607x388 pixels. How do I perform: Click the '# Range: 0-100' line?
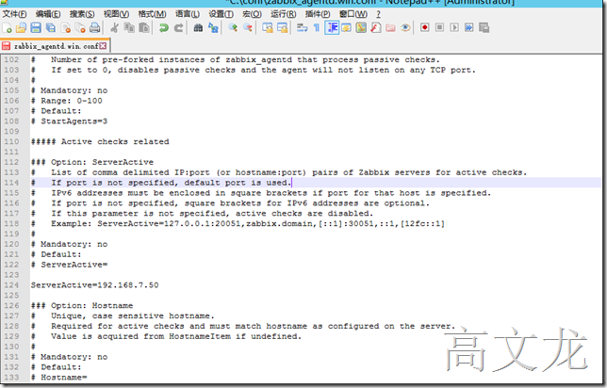point(67,101)
